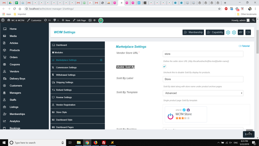The image size is (259, 146).
Task: Click the video camera icon in header
Action: pos(248,32)
